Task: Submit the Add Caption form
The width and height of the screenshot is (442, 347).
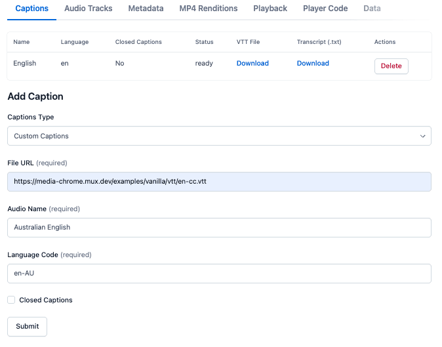Action: (x=27, y=327)
